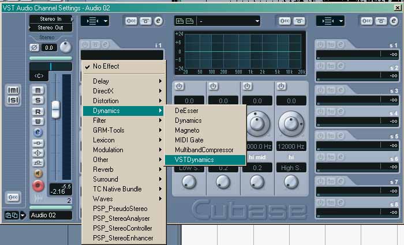Click the inserts section 'e' button
The height and width of the screenshot is (245, 404).
tap(159, 21)
